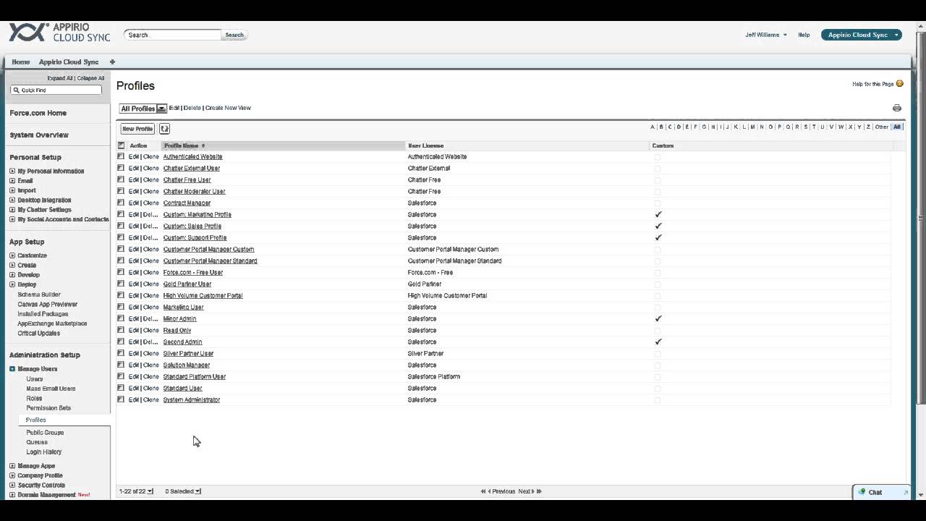Screen dimensions: 926x521
Task: Filter profiles by Other
Action: (x=881, y=127)
